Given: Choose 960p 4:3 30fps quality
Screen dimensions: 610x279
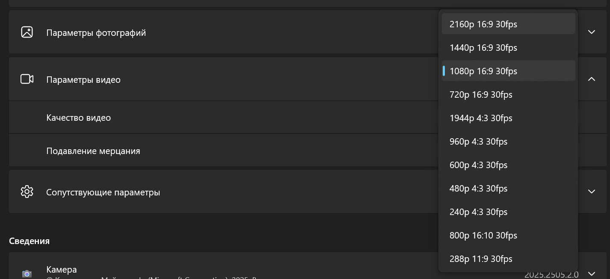Looking at the screenshot, I should coord(508,141).
